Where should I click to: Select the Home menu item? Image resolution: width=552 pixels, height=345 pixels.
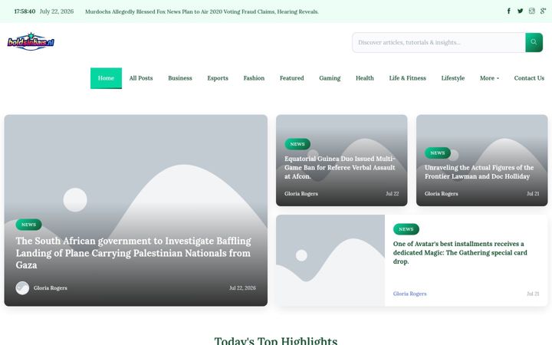(106, 78)
